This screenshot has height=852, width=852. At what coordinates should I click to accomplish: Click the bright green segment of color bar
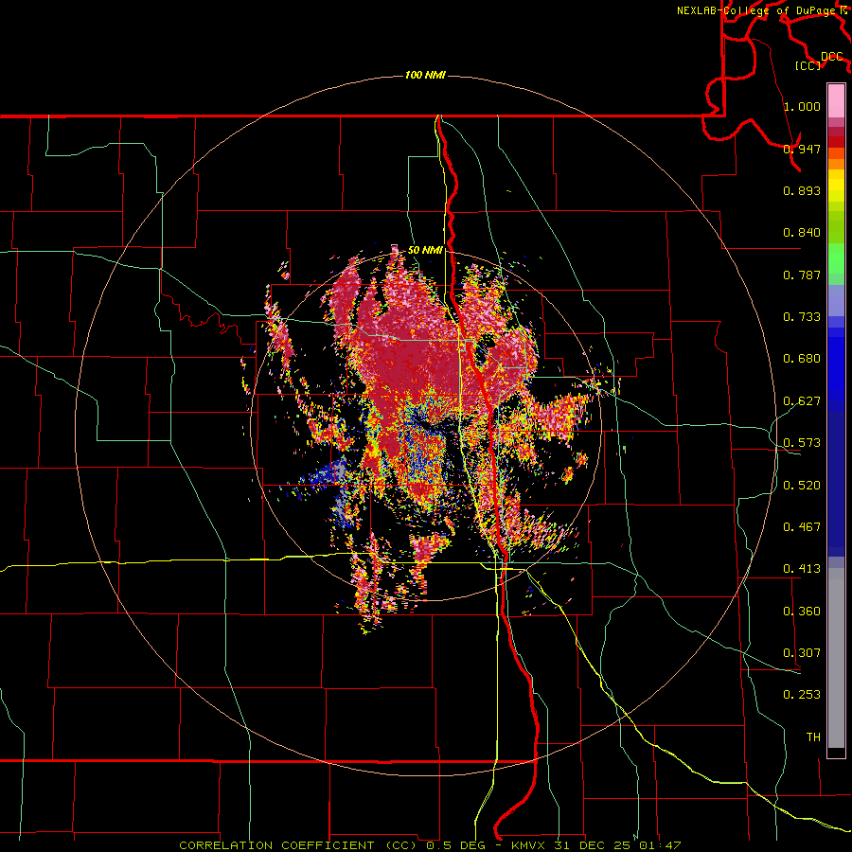[836, 258]
